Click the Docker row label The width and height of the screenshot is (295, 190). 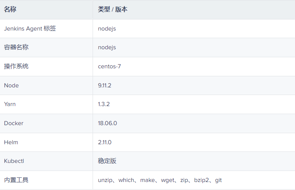[14, 123]
